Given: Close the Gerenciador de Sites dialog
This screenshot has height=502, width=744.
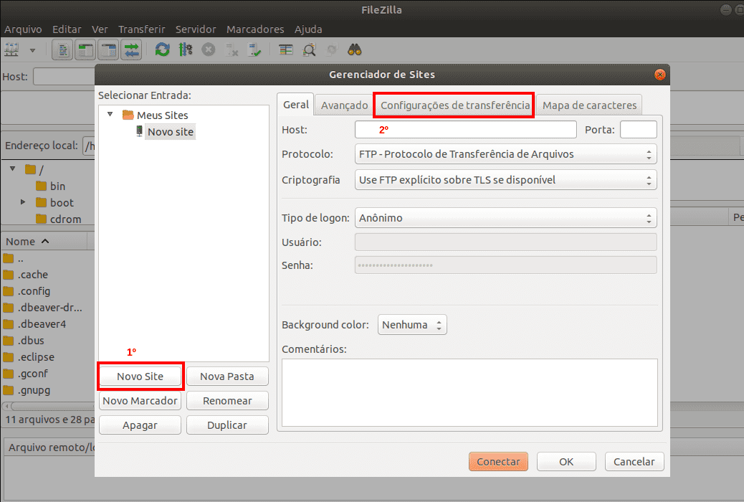Looking at the screenshot, I should tap(659, 75).
